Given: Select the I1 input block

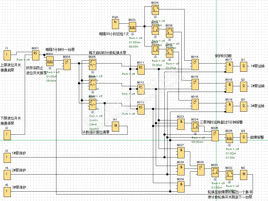Looking at the screenshot, I should 7,55.
